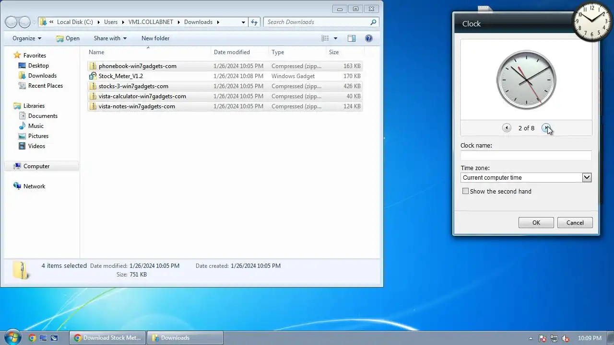The width and height of the screenshot is (614, 345).
Task: Click Open in Explorer toolbar
Action: (x=68, y=38)
